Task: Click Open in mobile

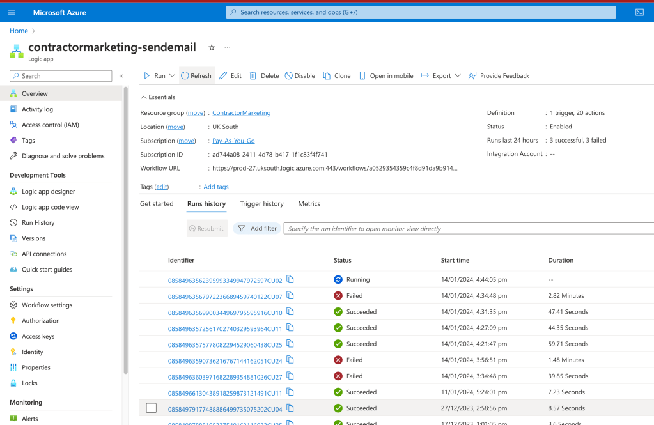Action: click(386, 76)
